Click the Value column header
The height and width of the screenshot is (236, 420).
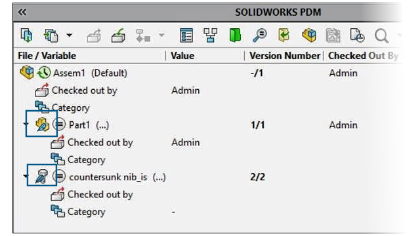182,56
